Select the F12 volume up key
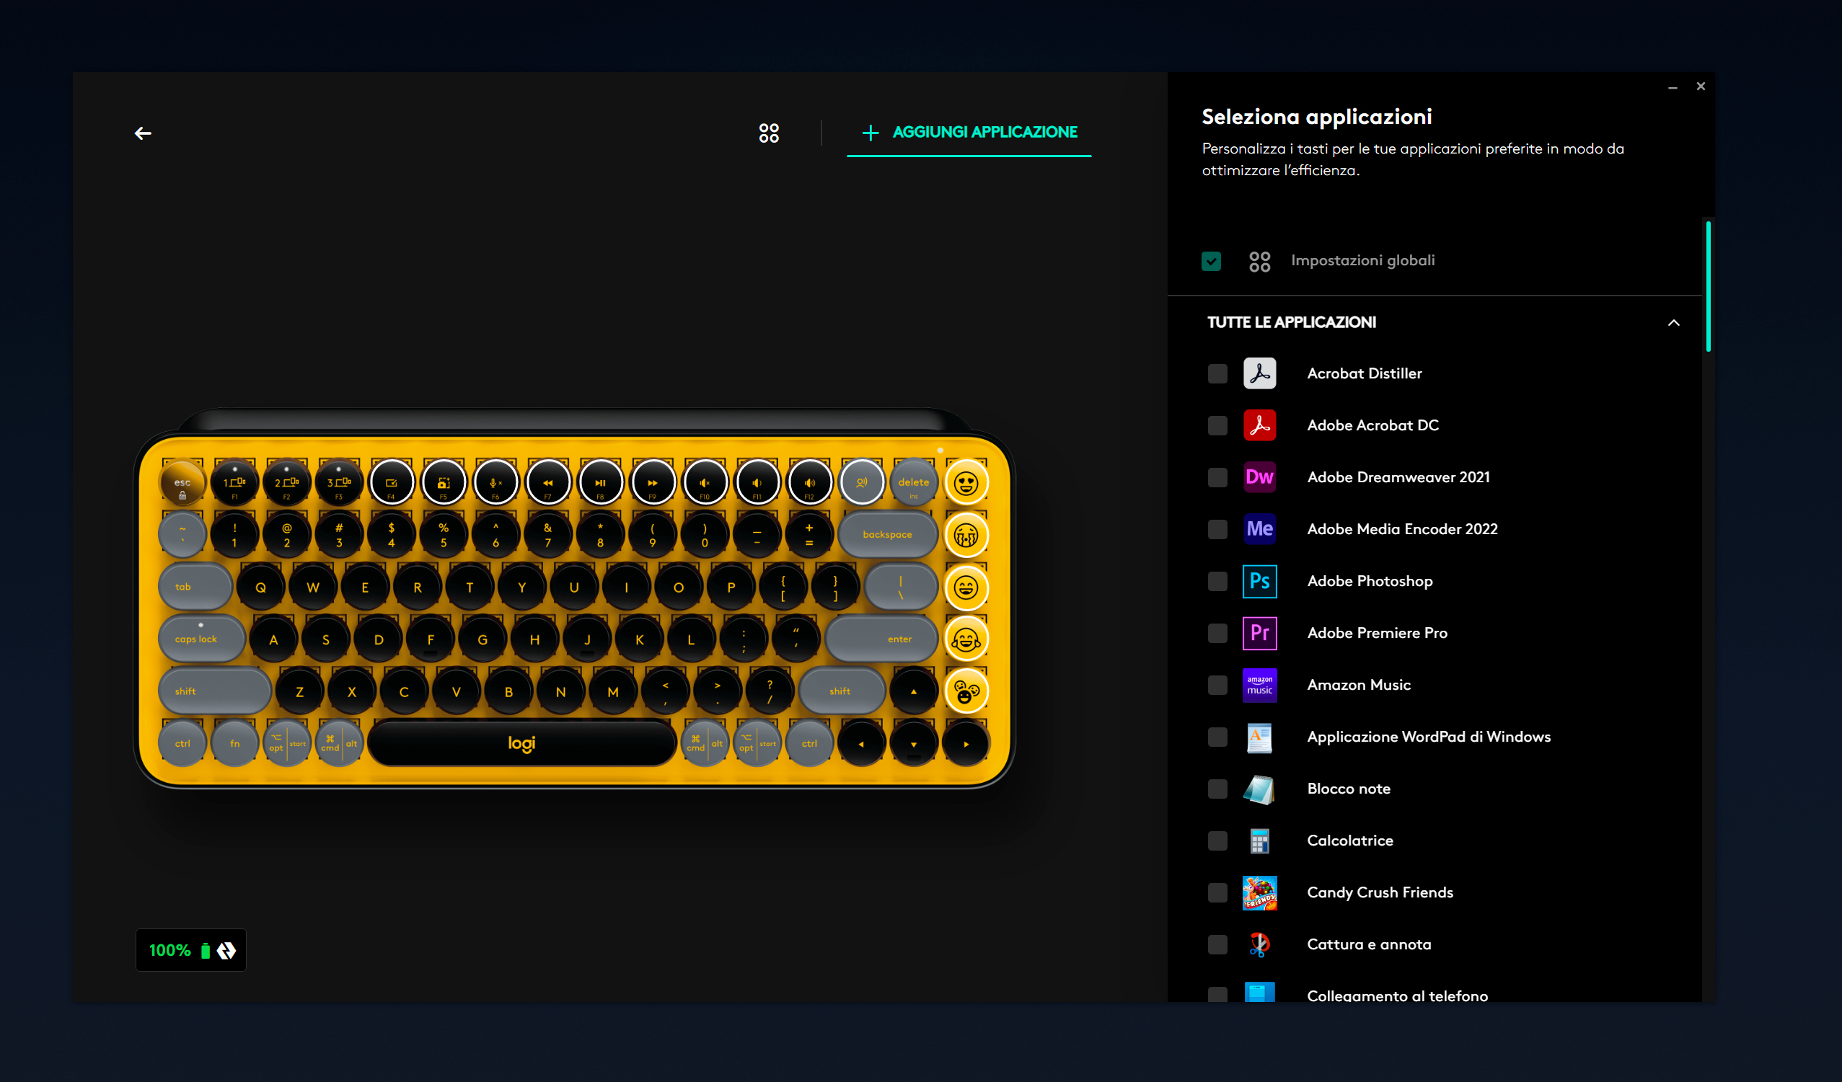The height and width of the screenshot is (1082, 1842). [809, 482]
